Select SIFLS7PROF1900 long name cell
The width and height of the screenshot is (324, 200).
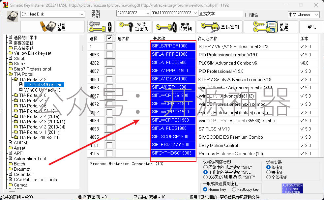173,46
